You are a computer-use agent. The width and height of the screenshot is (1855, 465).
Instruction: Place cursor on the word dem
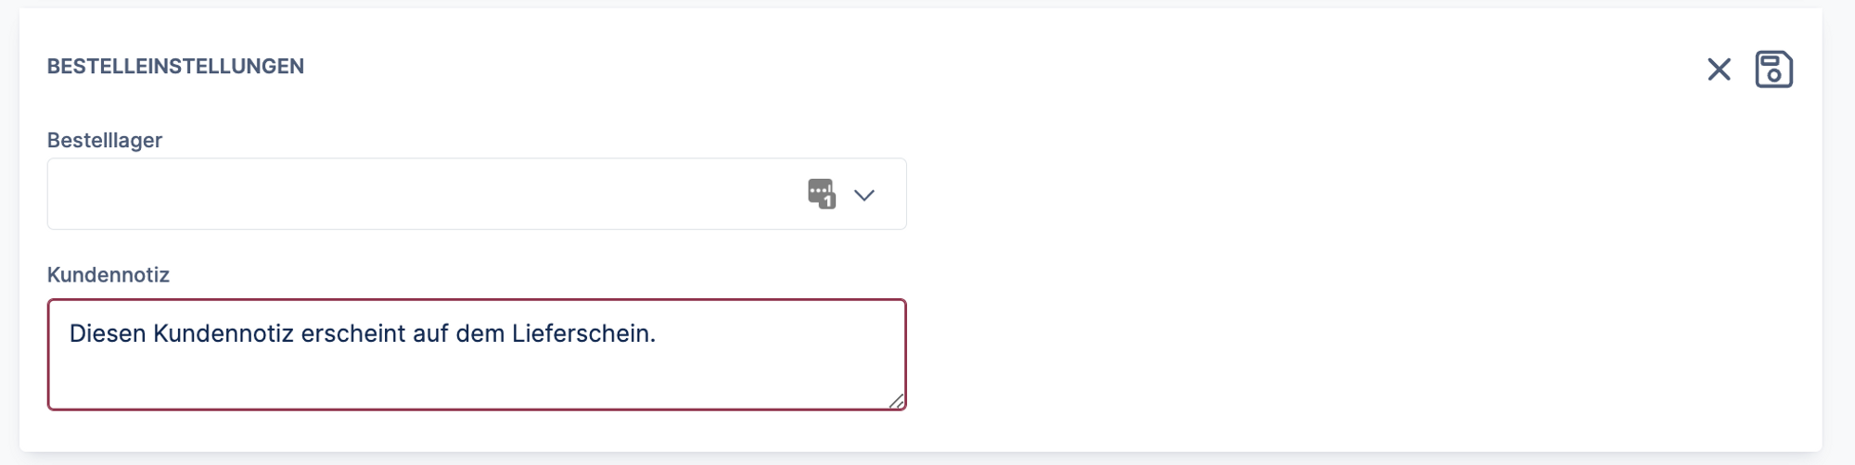click(480, 333)
